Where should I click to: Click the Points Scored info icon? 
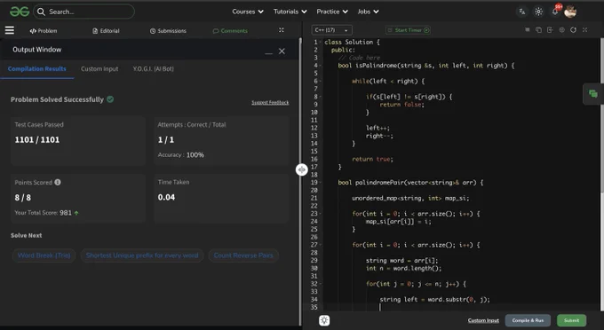[58, 182]
